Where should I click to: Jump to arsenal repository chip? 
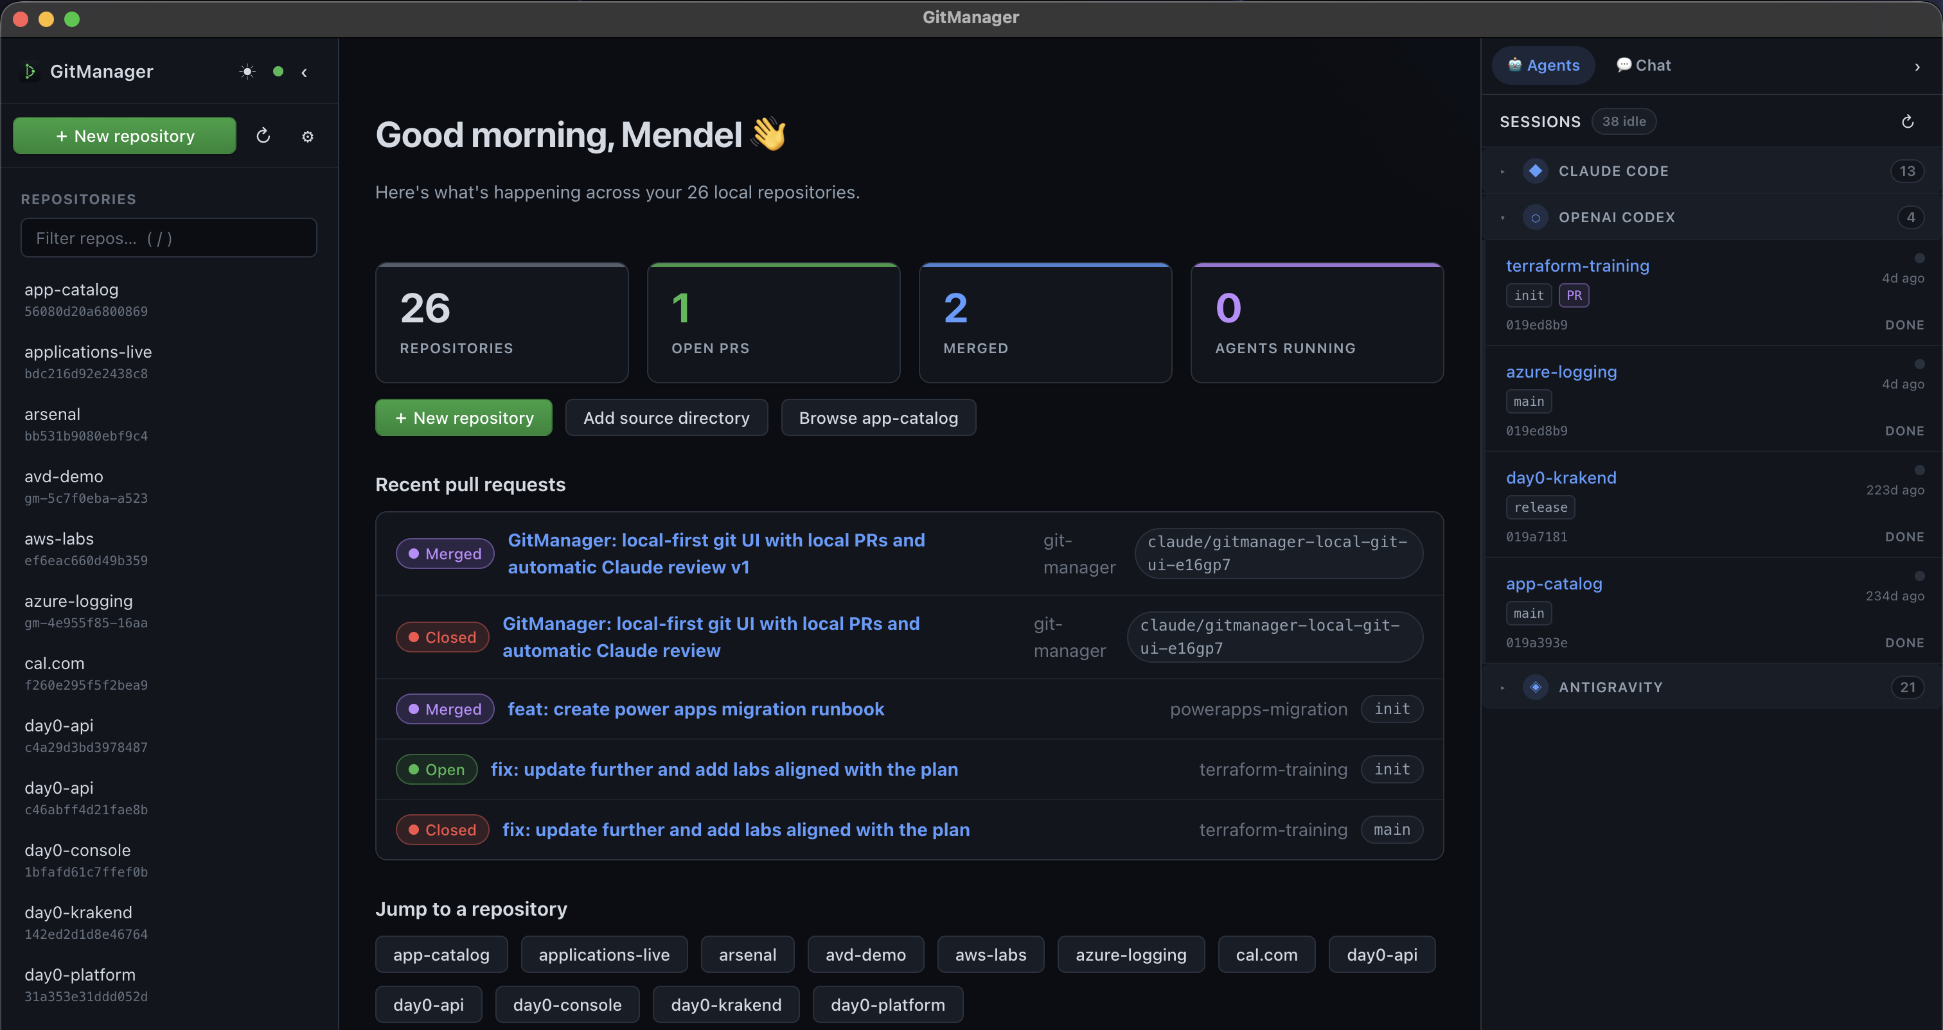tap(747, 955)
